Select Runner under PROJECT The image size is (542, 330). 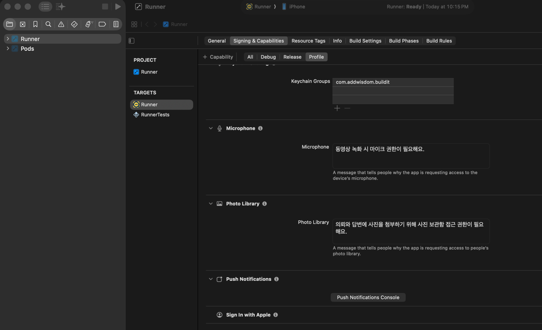click(161, 72)
